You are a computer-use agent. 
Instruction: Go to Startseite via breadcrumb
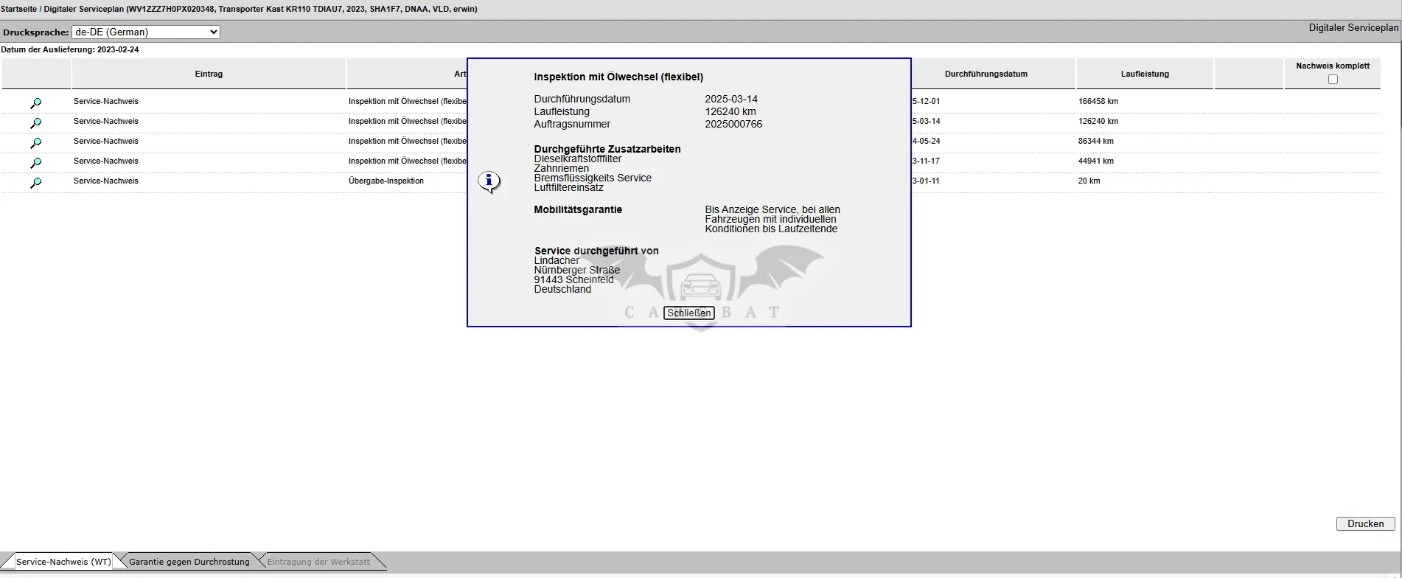(19, 10)
